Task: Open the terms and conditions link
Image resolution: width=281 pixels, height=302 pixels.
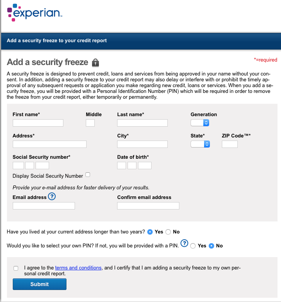Action: click(x=78, y=268)
